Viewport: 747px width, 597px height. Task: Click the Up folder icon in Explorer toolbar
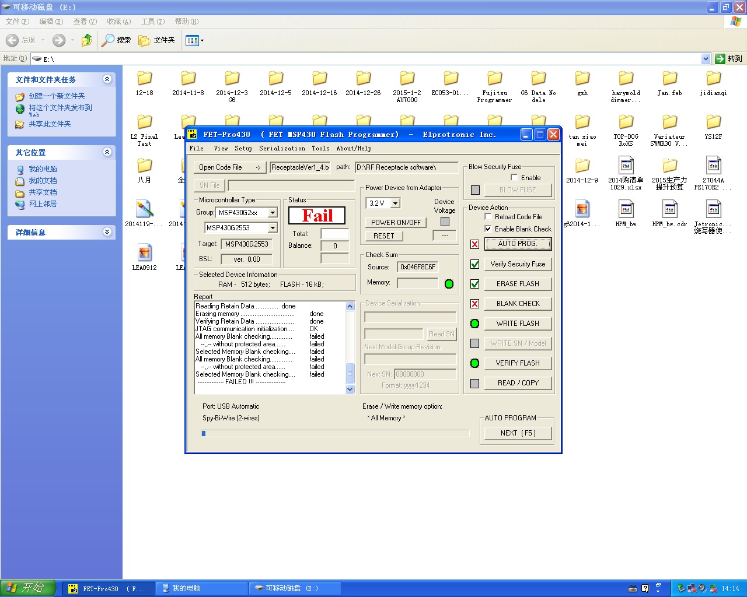87,40
